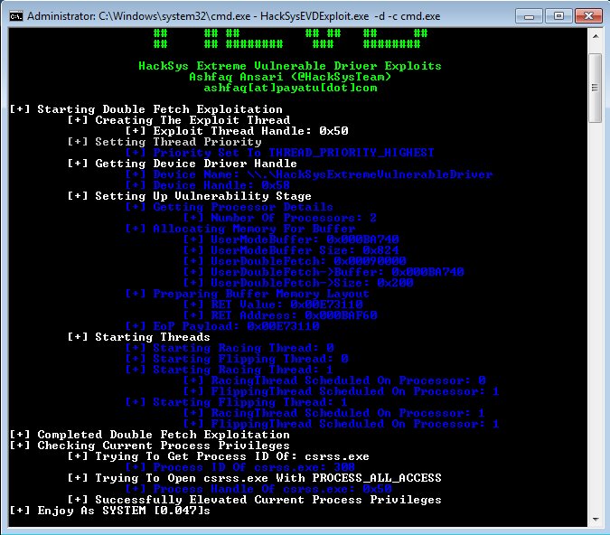This screenshot has width=610, height=535.
Task: Click the scrollbar down arrow
Action: pos(596,519)
